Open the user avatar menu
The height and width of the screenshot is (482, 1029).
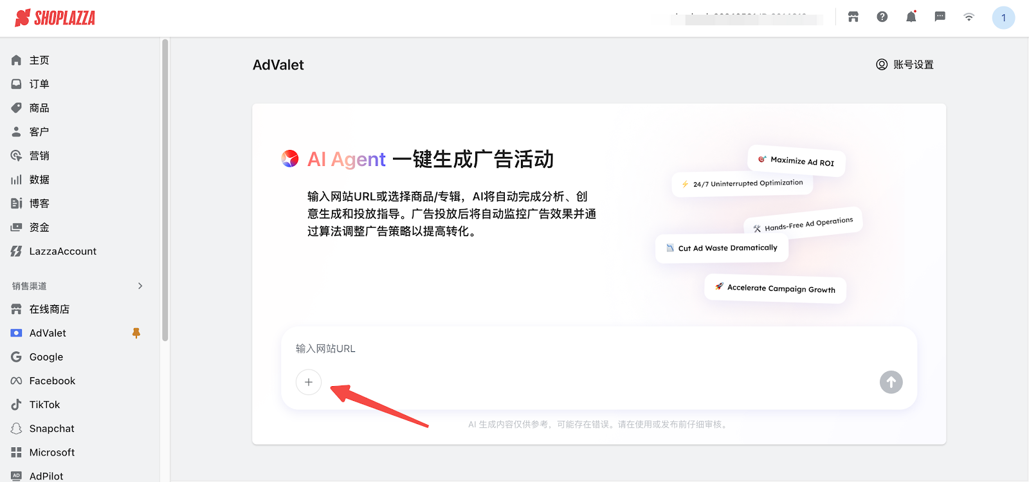coord(1003,18)
